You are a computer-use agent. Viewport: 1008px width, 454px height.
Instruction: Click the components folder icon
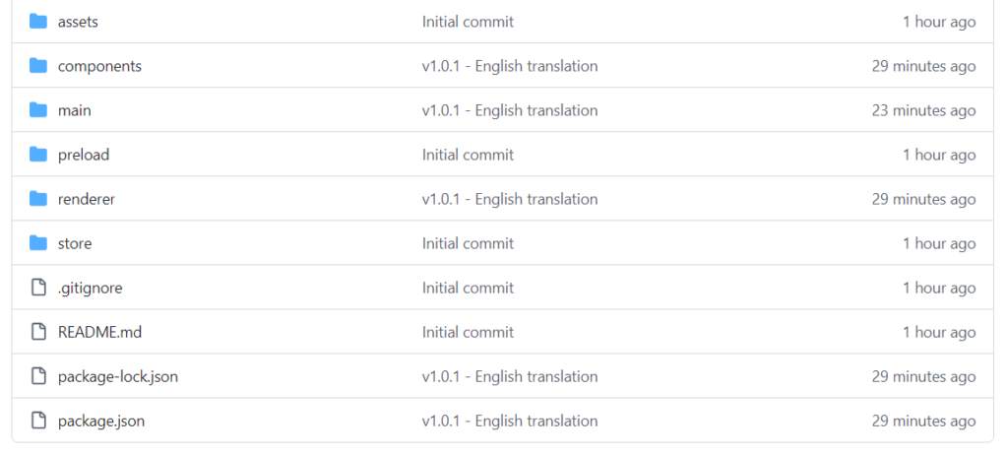point(38,66)
